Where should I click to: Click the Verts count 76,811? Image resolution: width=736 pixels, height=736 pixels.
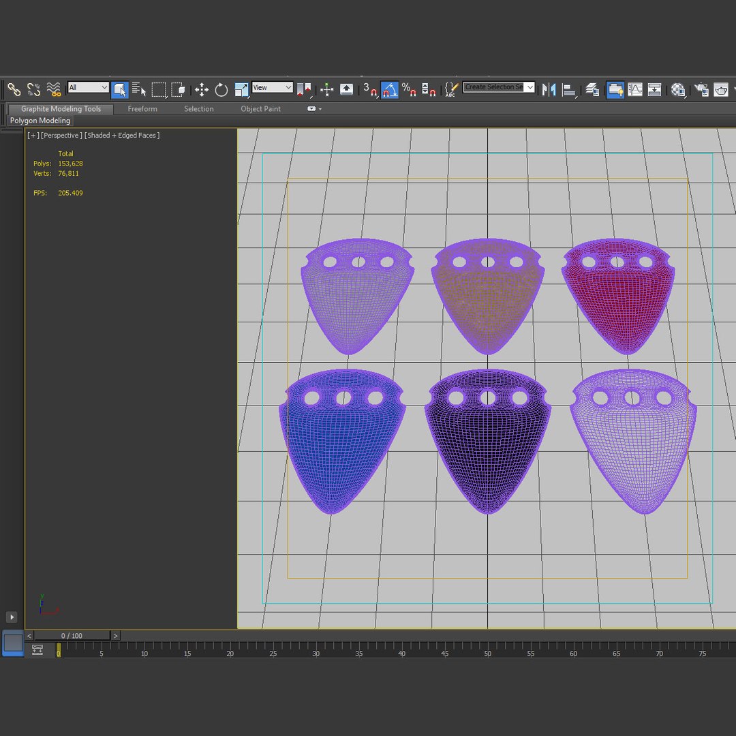69,173
